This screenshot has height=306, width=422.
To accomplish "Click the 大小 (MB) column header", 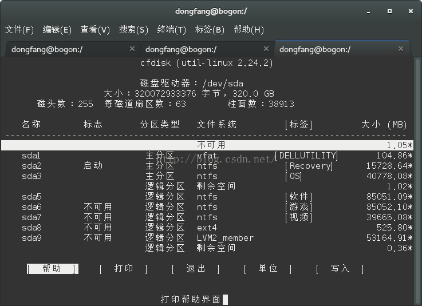I will (384, 125).
